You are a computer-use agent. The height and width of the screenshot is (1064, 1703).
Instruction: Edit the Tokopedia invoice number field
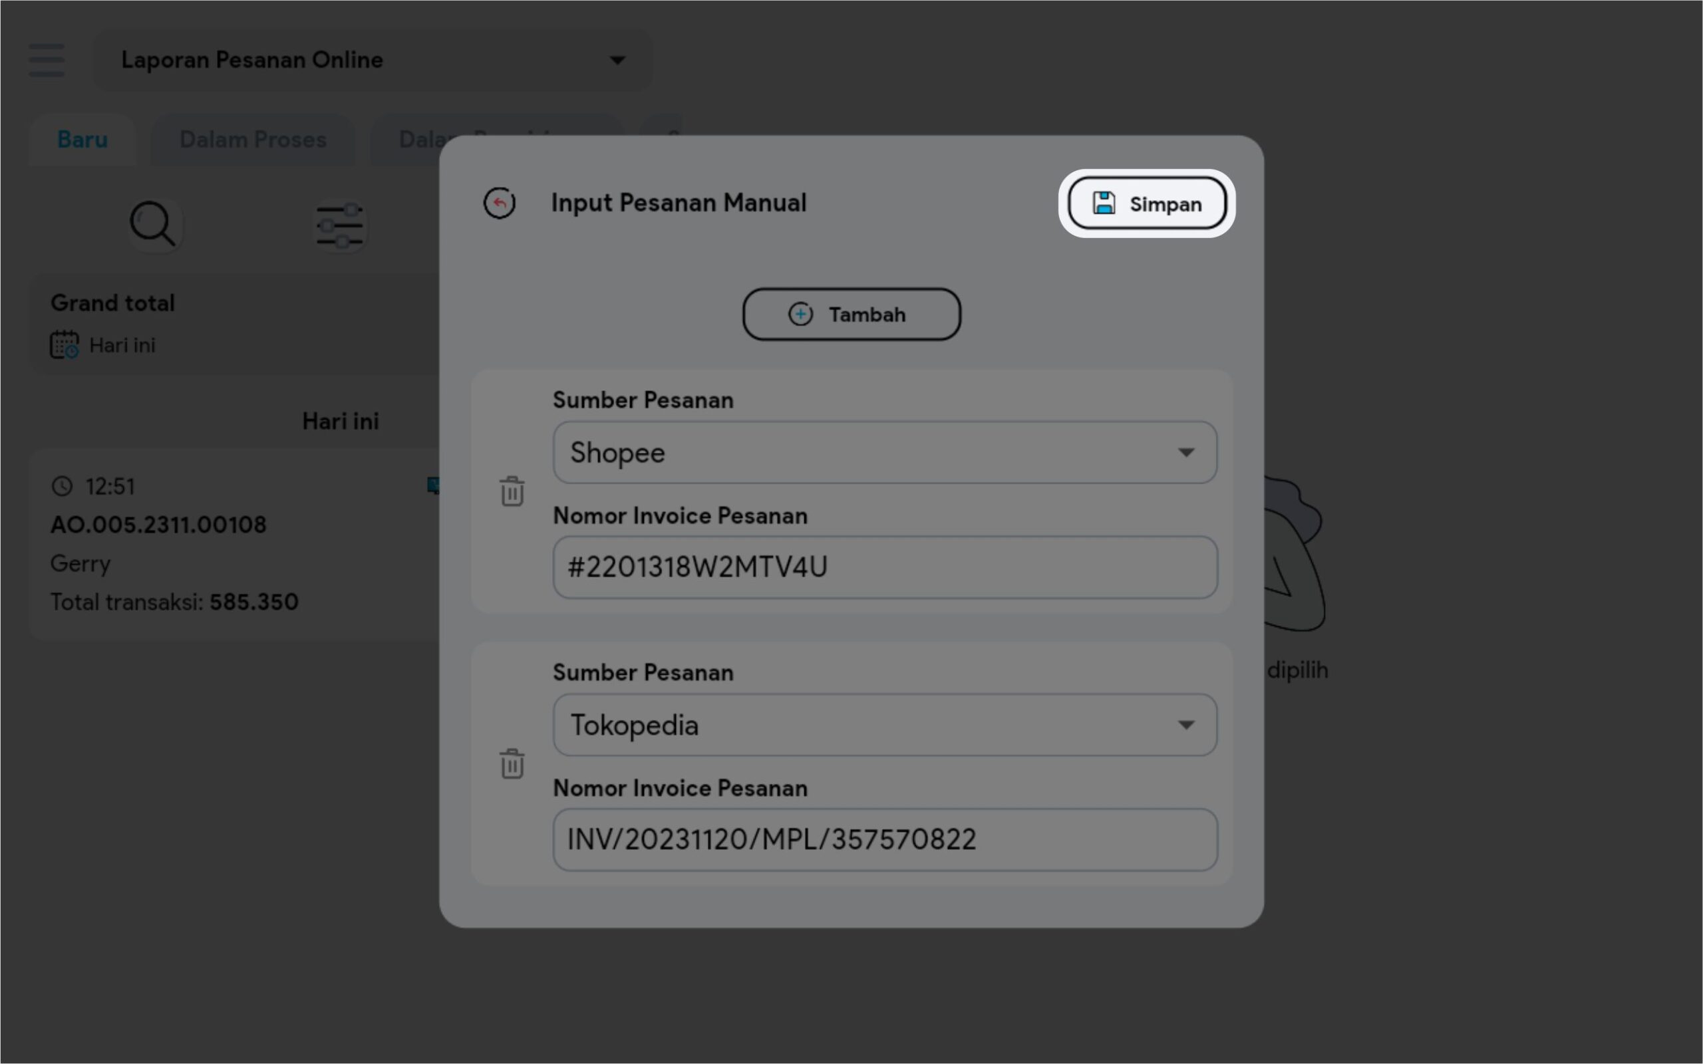(884, 839)
